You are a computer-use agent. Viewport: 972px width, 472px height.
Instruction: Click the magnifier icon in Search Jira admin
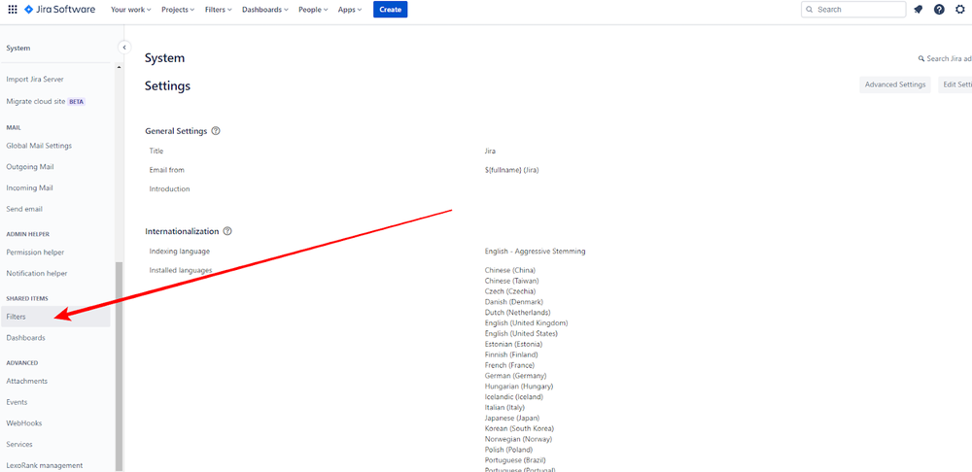click(921, 59)
